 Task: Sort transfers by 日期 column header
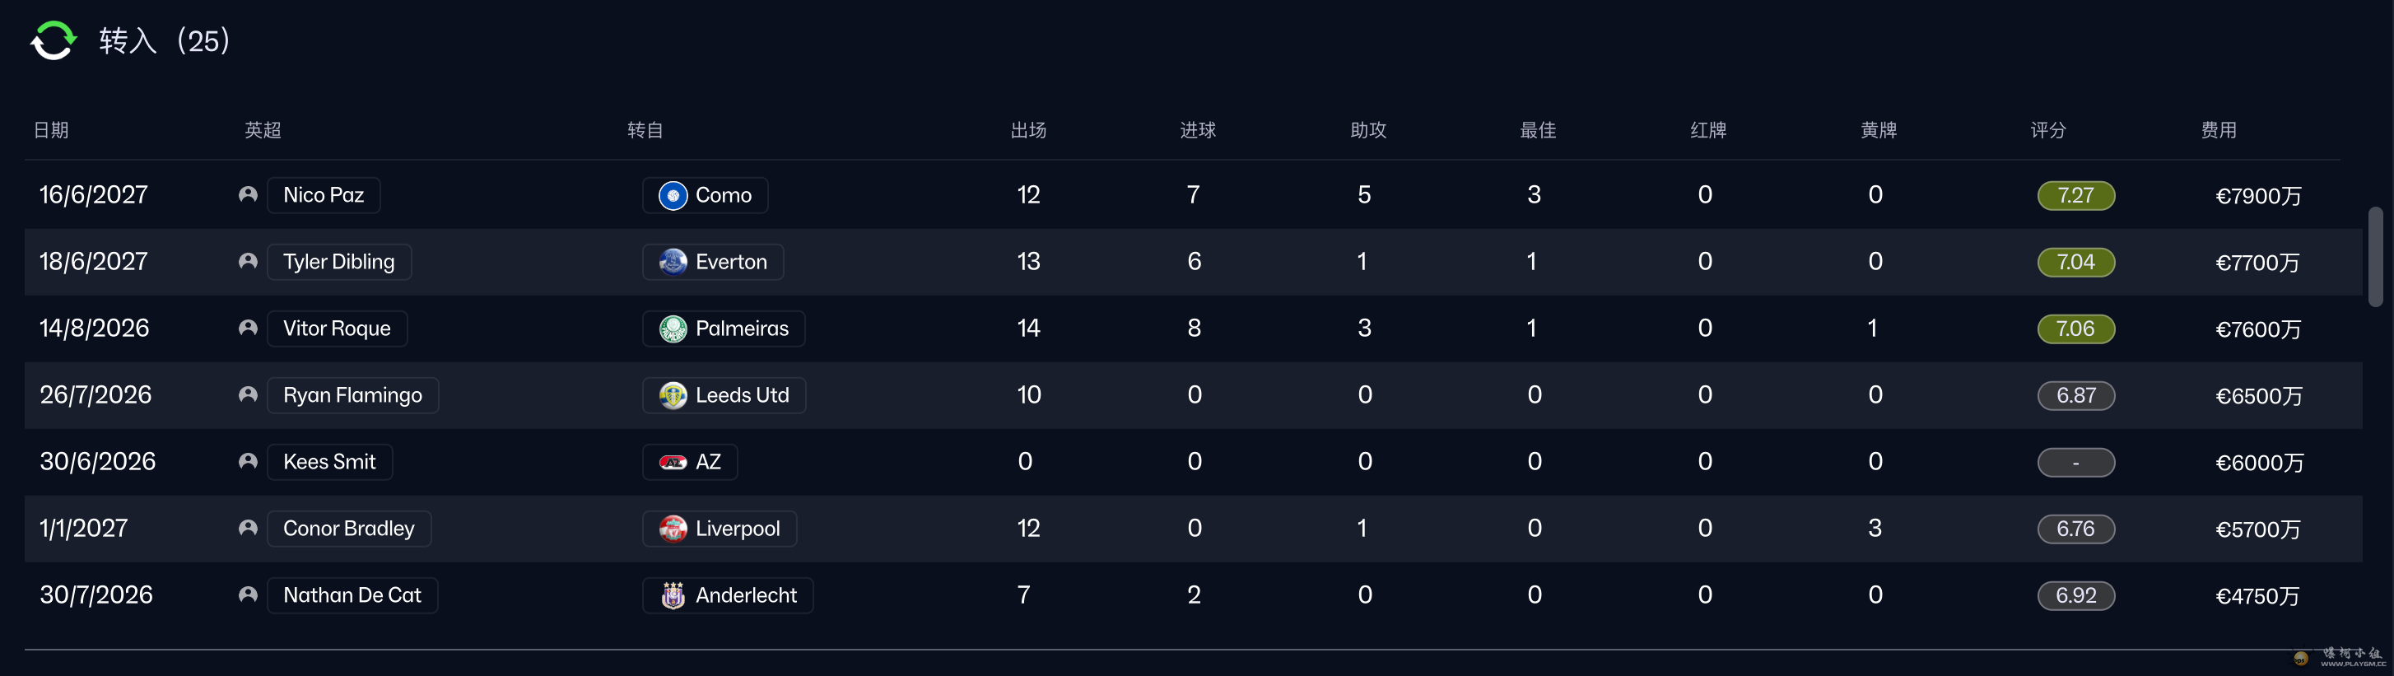point(51,130)
